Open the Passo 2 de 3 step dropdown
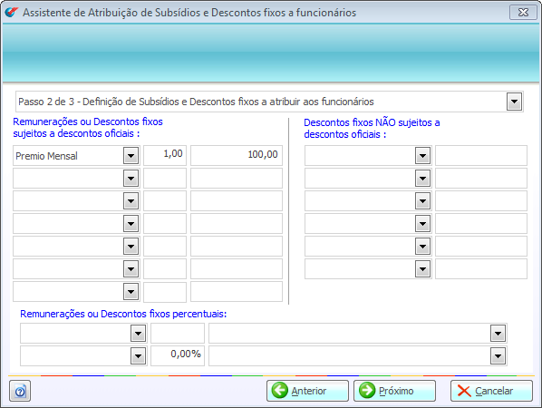 (514, 102)
